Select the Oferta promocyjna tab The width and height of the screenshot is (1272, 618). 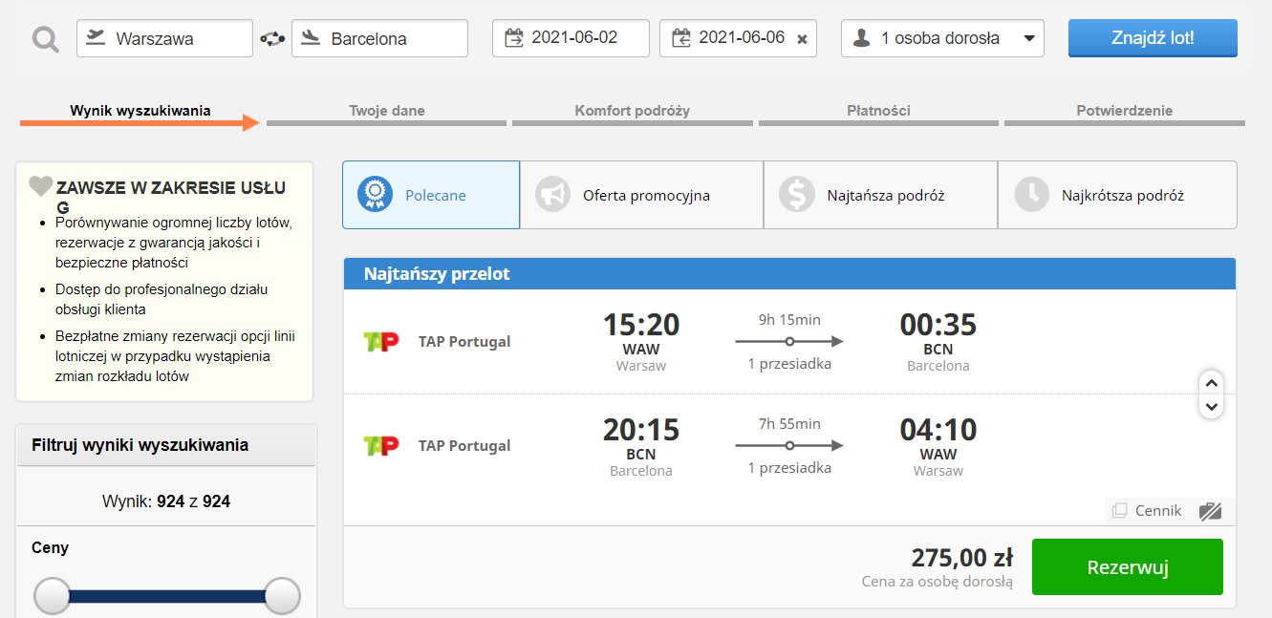(x=641, y=195)
